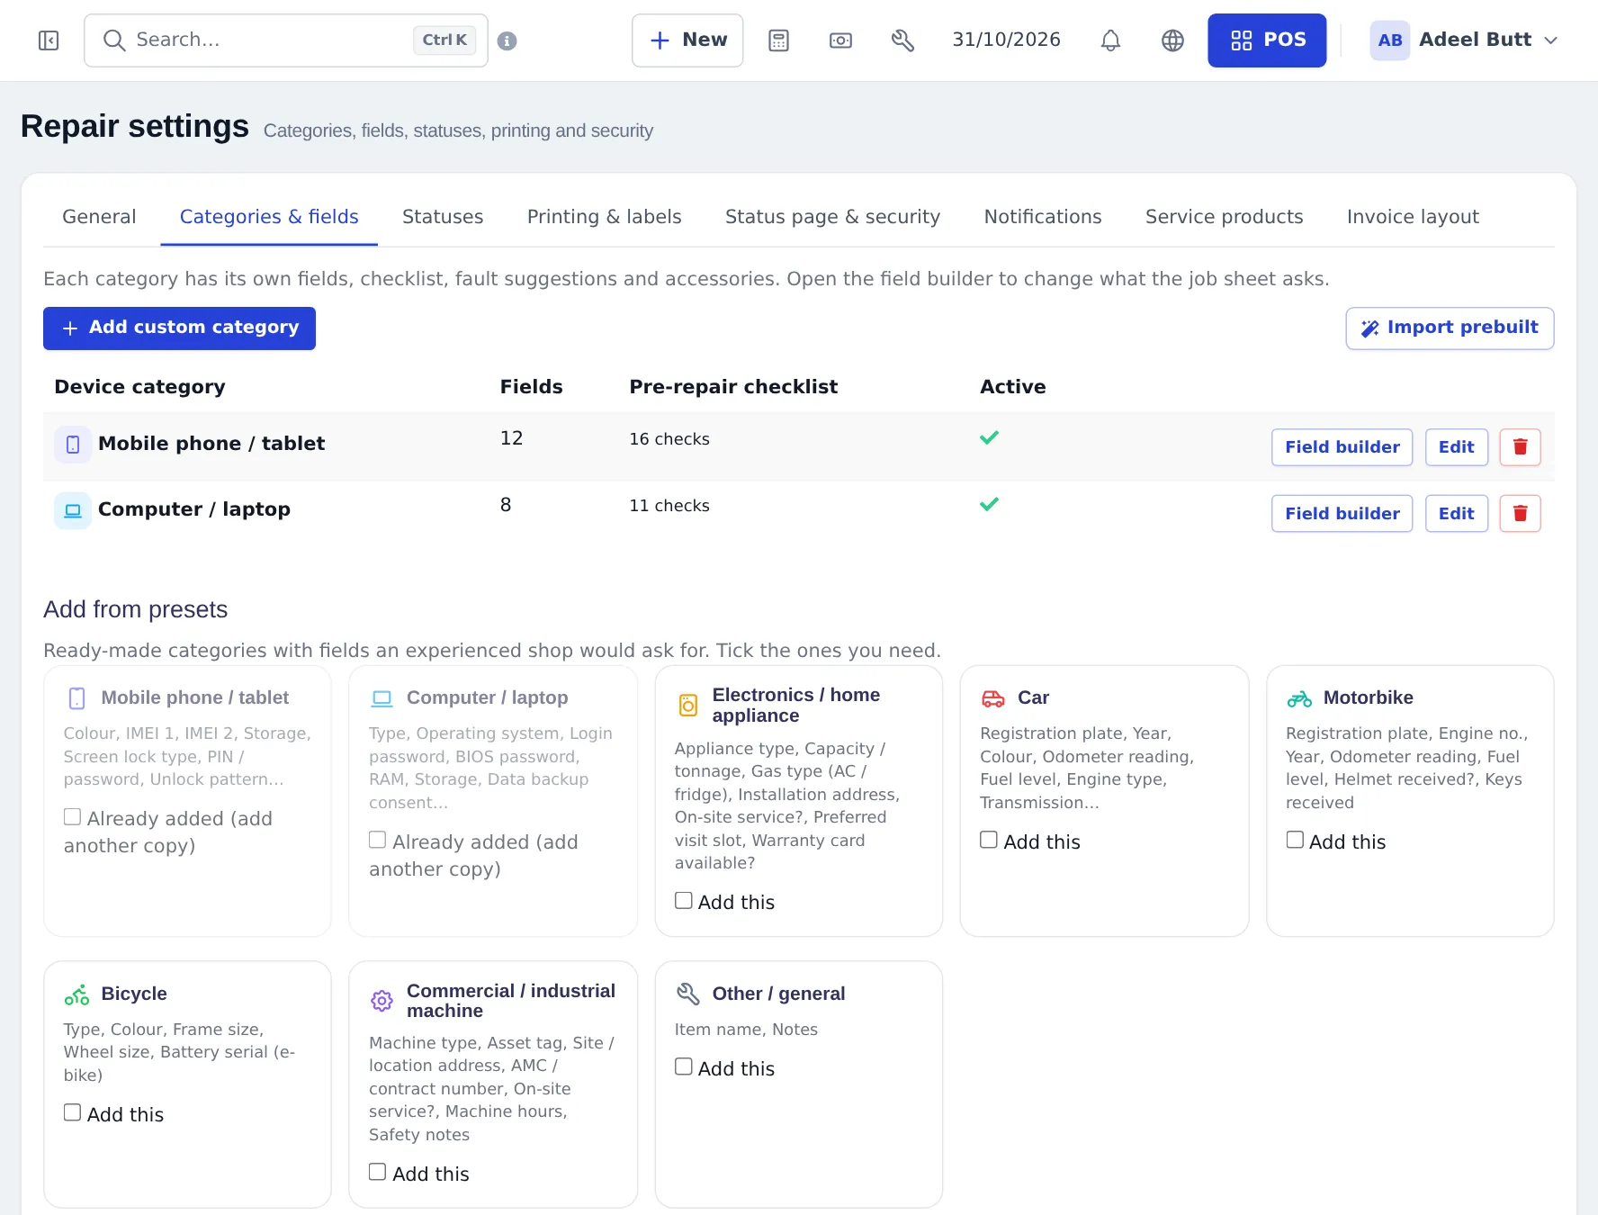This screenshot has width=1598, height=1215.
Task: Click Import prebuilt button
Action: click(x=1450, y=328)
